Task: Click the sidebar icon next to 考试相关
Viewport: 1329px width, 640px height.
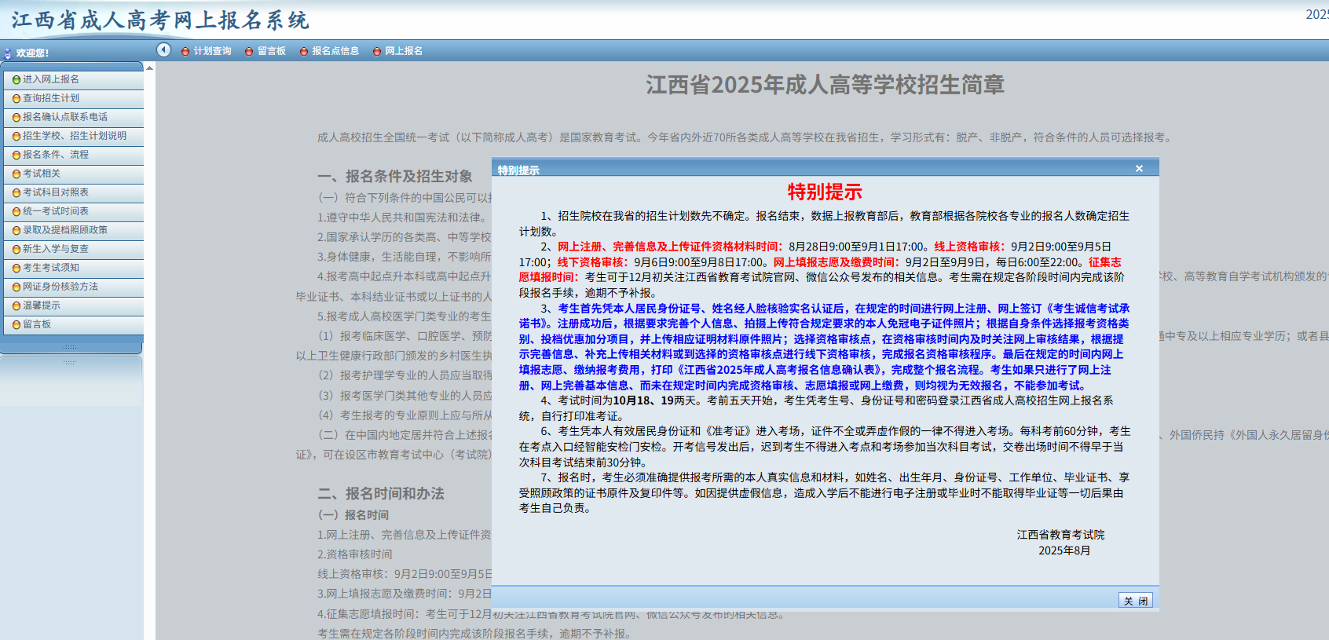Action: click(x=16, y=174)
